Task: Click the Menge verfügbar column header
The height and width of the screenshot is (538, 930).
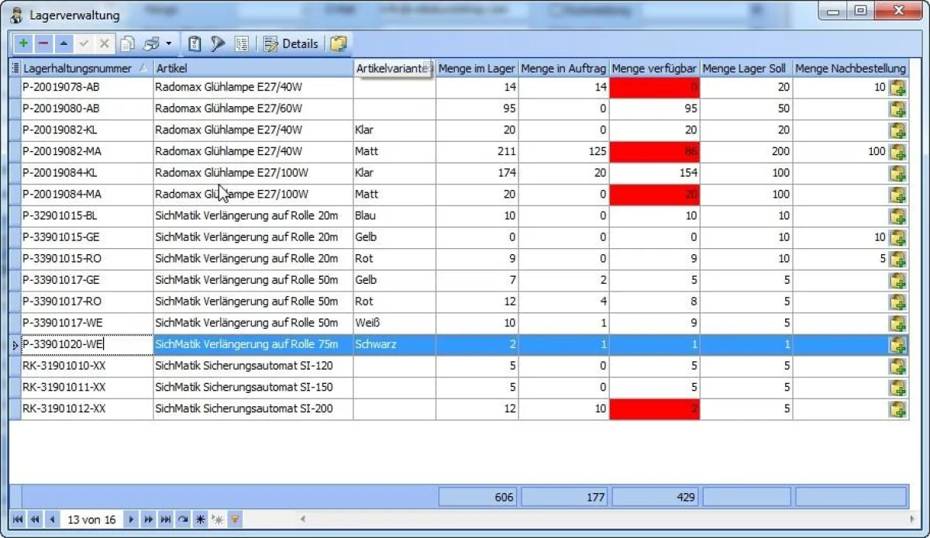Action: [x=654, y=68]
